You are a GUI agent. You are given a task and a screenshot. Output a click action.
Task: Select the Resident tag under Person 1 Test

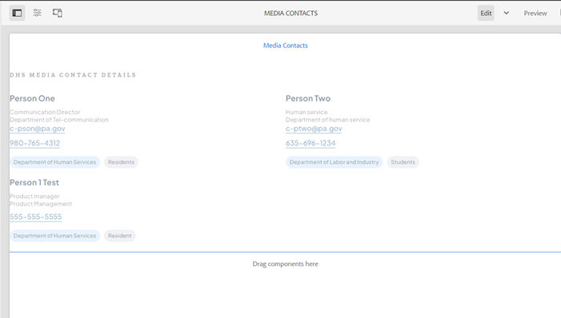click(x=120, y=236)
